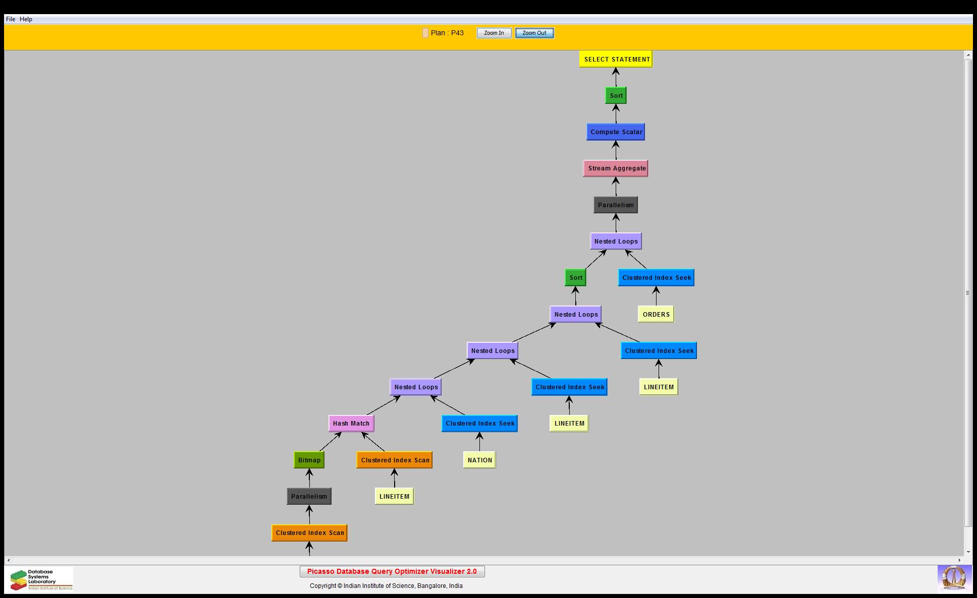Image resolution: width=977 pixels, height=598 pixels.
Task: Click the ORDERS table node
Action: [656, 314]
